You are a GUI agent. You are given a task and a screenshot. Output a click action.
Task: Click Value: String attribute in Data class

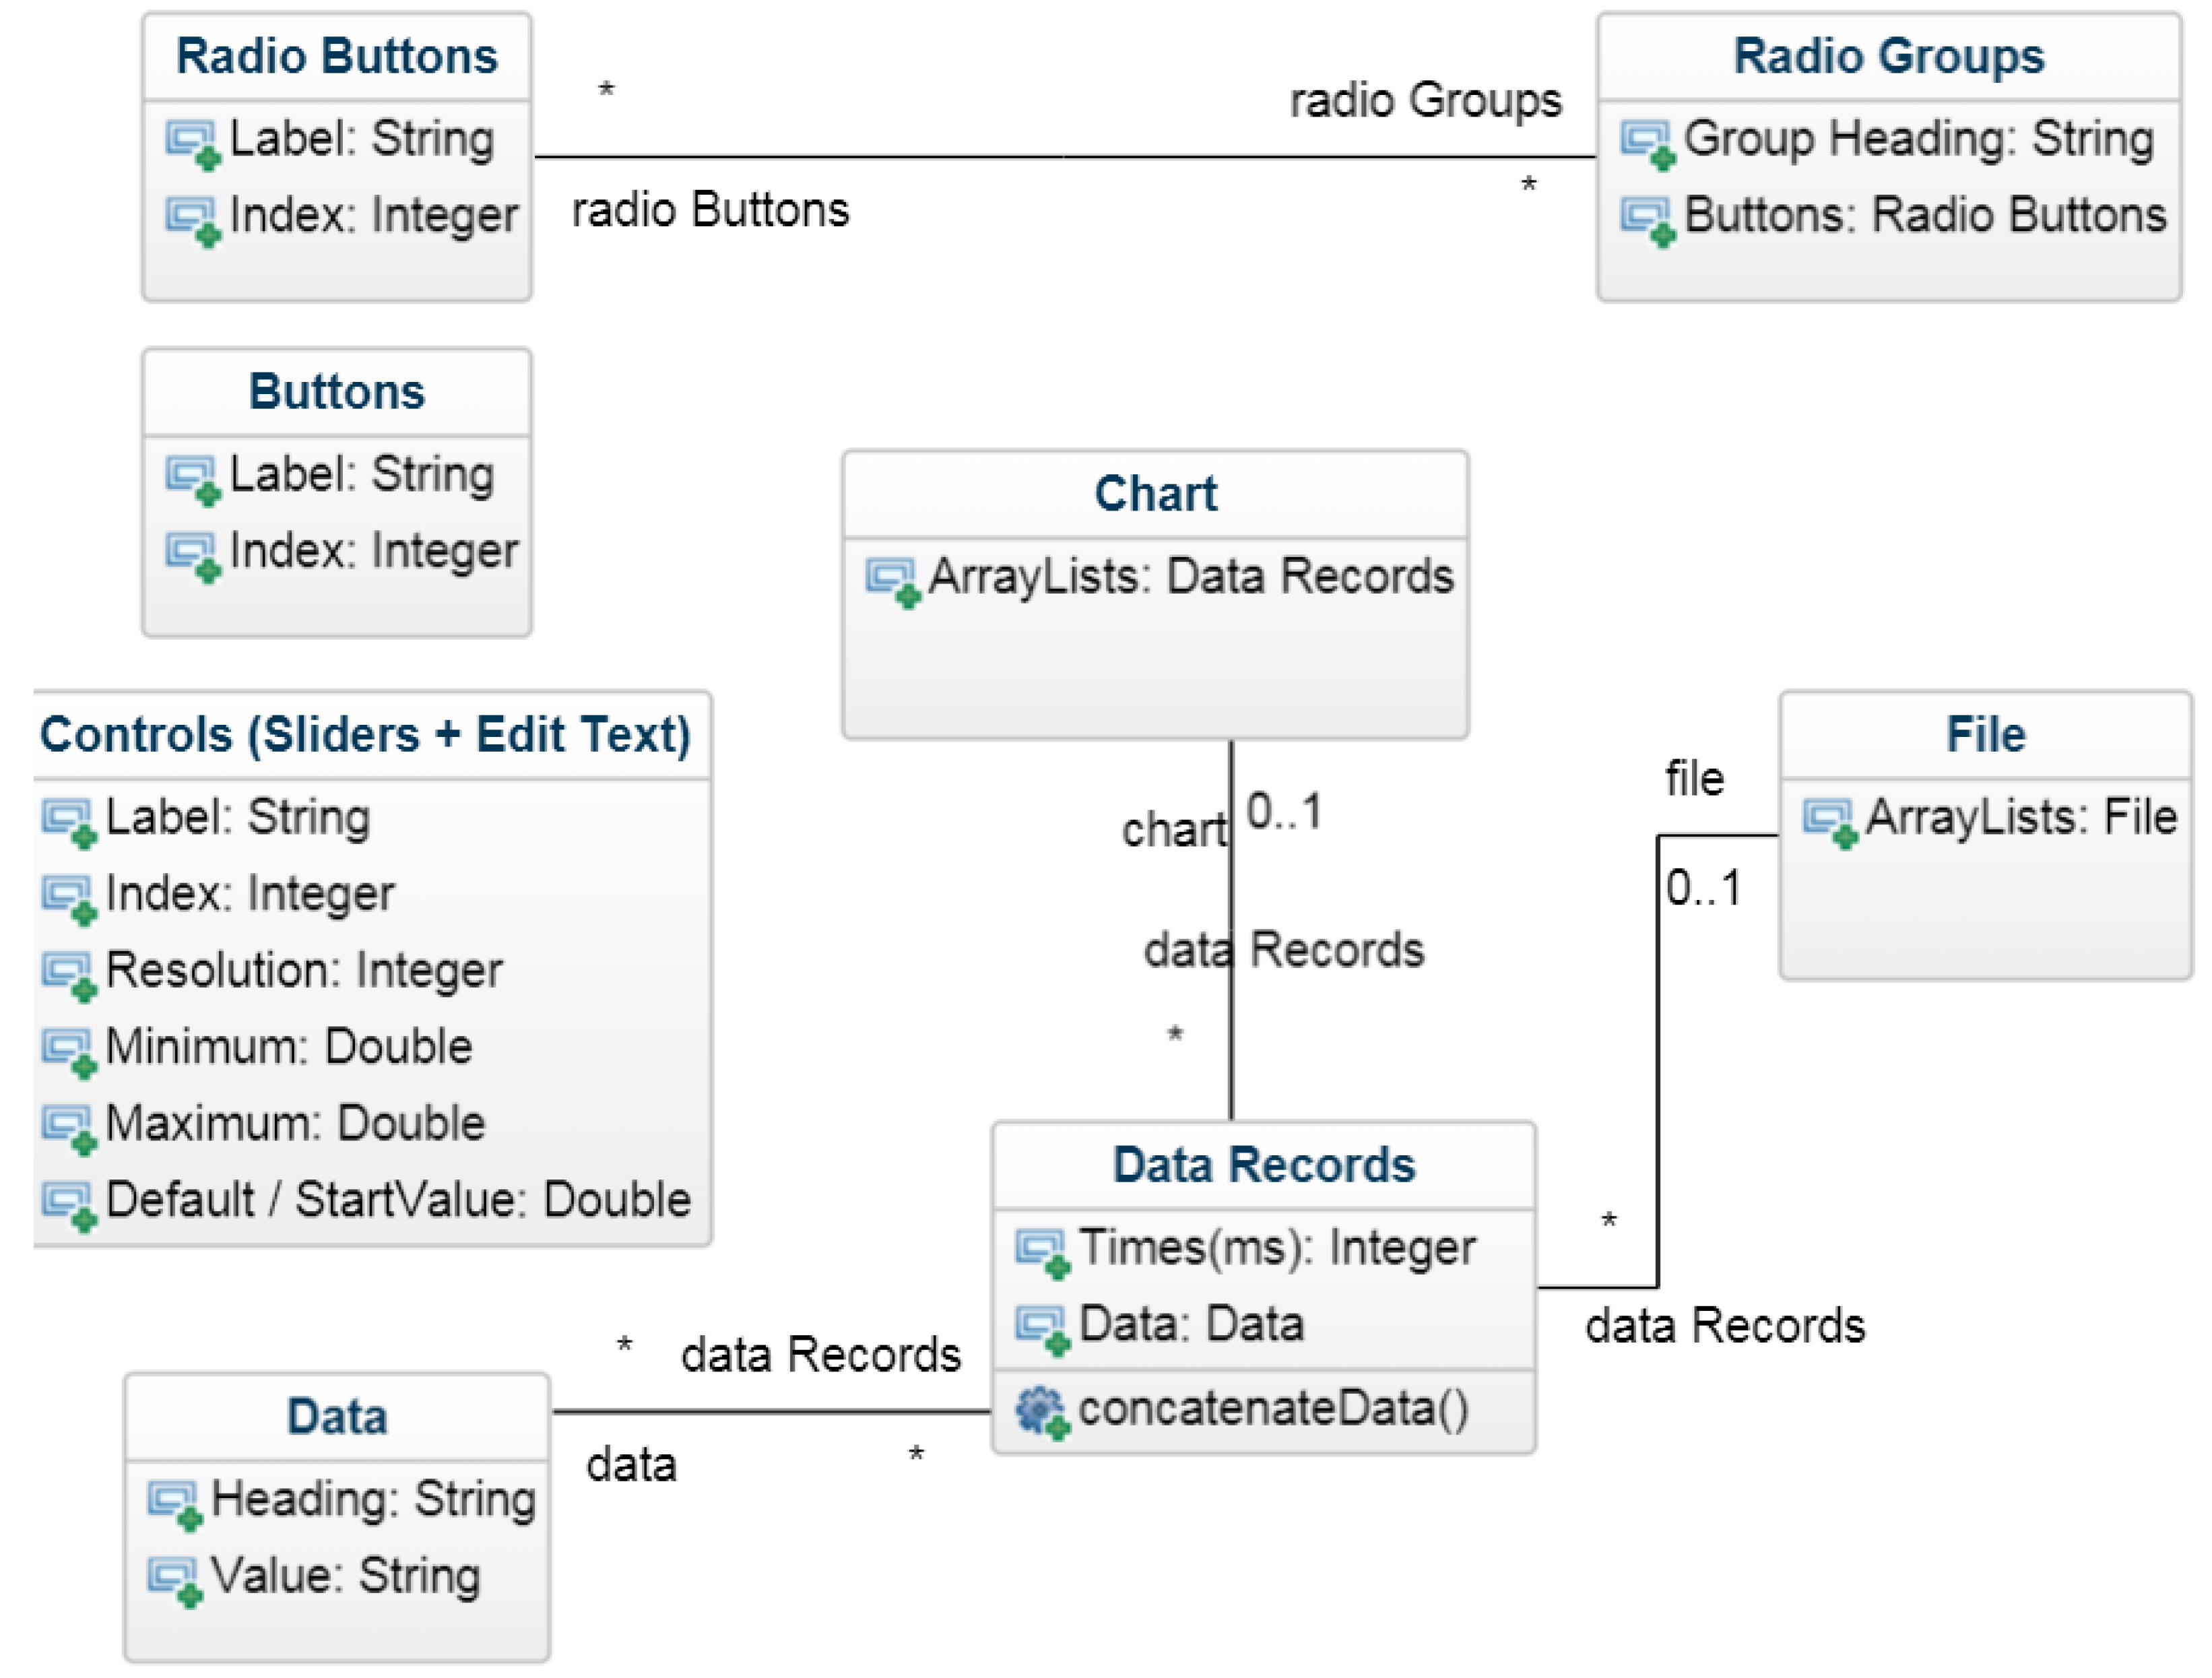click(x=345, y=1576)
